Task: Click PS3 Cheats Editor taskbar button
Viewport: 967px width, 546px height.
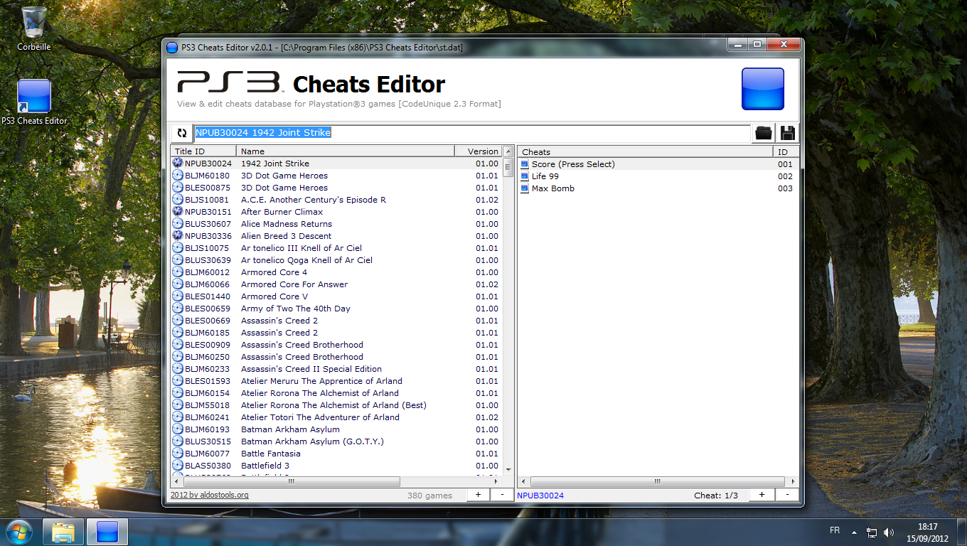Action: [x=107, y=532]
